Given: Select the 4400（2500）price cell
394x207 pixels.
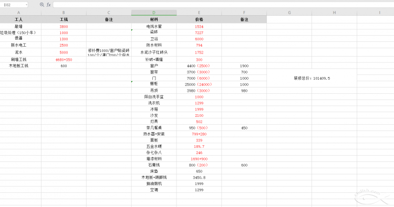Looking at the screenshot, I should (199, 66).
